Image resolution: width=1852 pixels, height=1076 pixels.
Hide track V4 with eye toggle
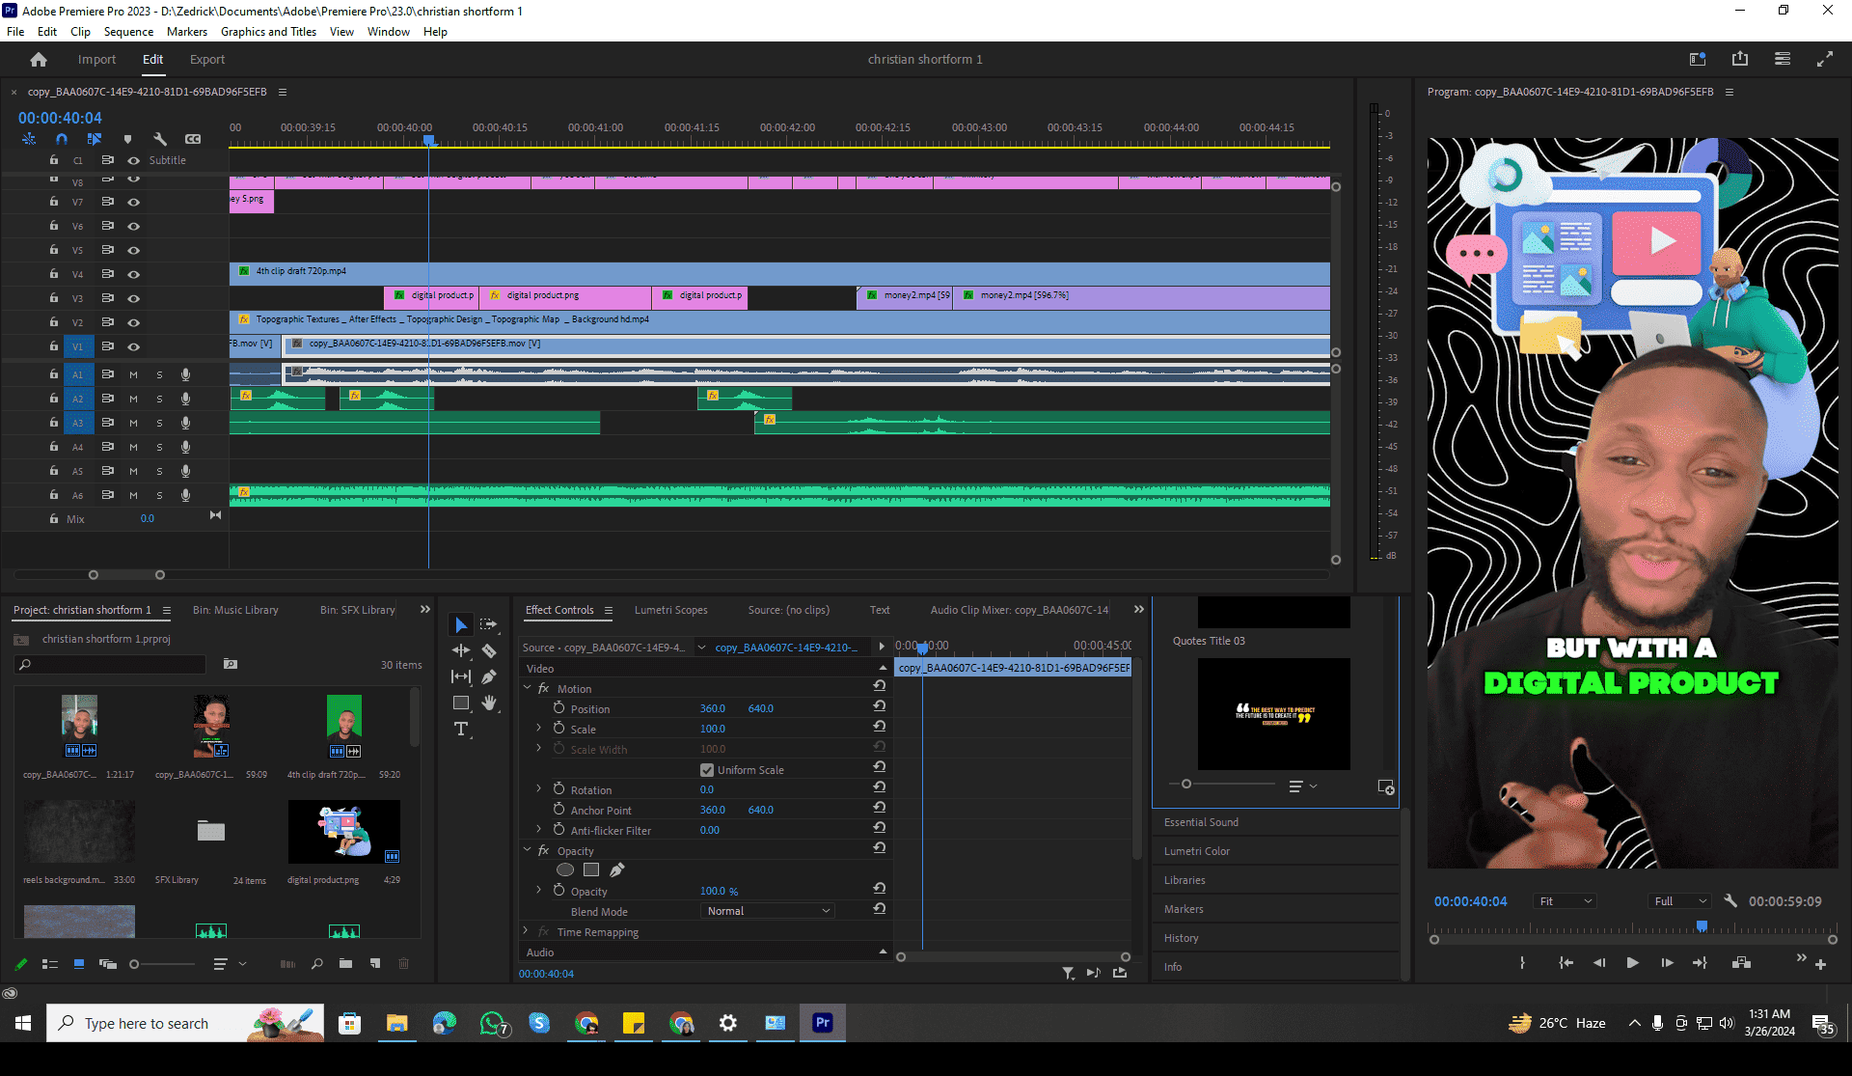[134, 274]
